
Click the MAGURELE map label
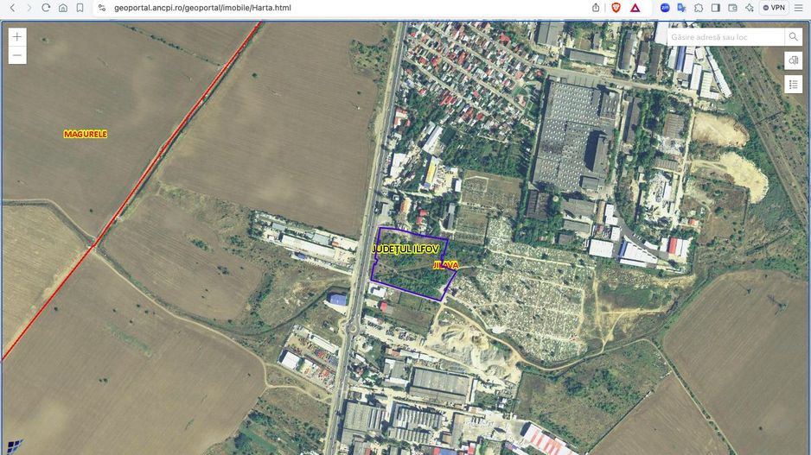click(86, 135)
